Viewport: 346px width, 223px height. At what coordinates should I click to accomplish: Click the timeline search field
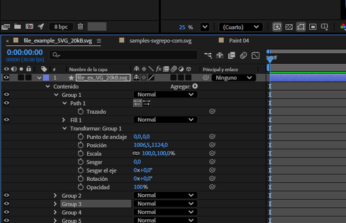123,55
